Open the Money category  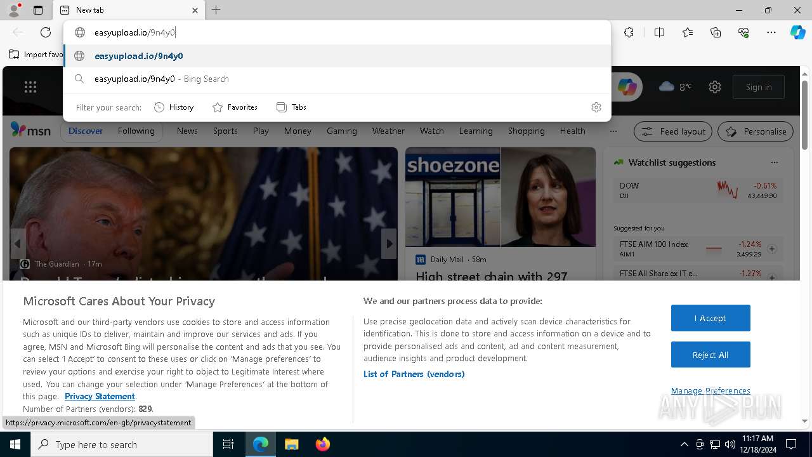(298, 131)
